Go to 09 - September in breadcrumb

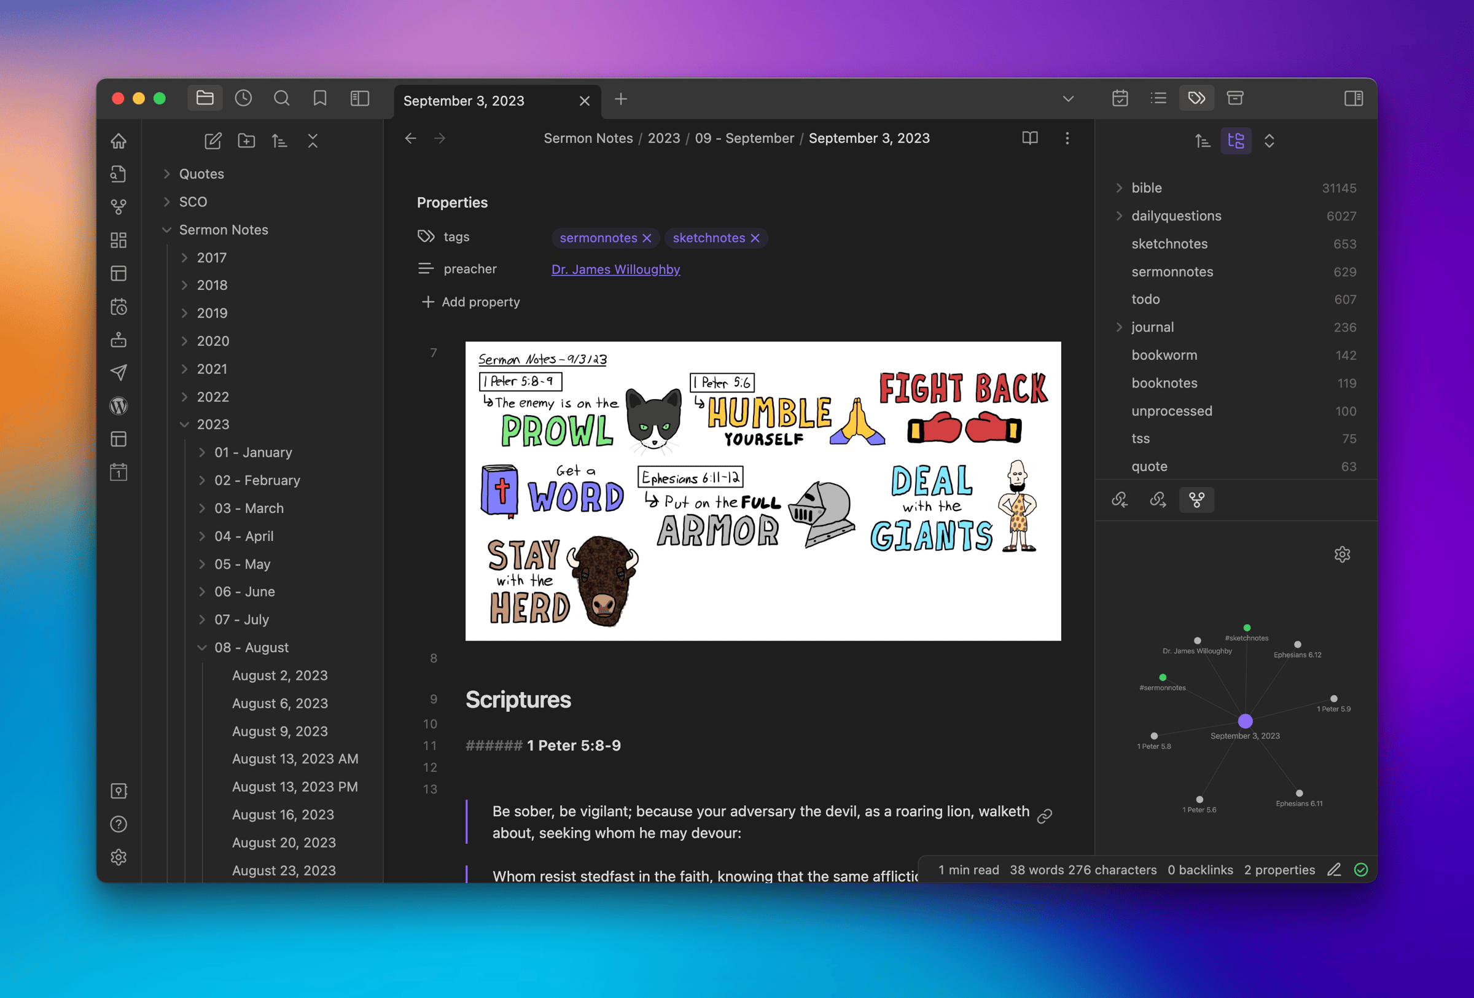744,138
